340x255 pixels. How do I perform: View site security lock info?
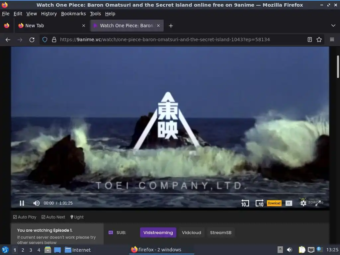(x=54, y=40)
